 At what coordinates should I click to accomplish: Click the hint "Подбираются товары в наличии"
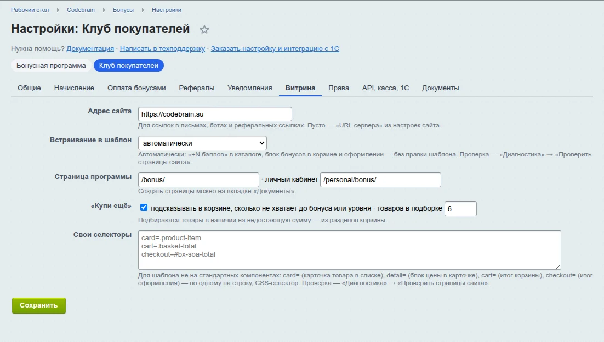[263, 220]
